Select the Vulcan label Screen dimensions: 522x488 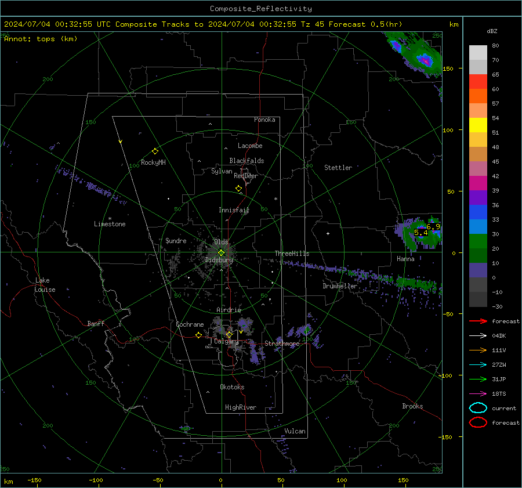point(295,431)
